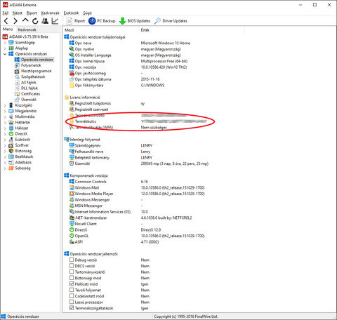The image size is (337, 320).
Task: Click the Eszközök sidebar icon
Action: pyautogui.click(x=11, y=140)
